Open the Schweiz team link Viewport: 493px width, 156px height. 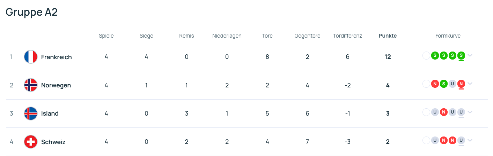[53, 142]
